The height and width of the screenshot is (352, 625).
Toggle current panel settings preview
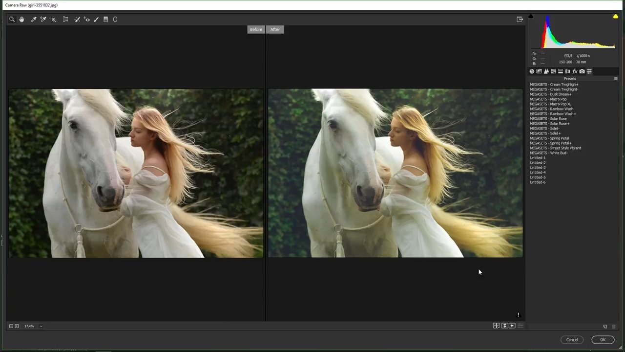point(520,326)
